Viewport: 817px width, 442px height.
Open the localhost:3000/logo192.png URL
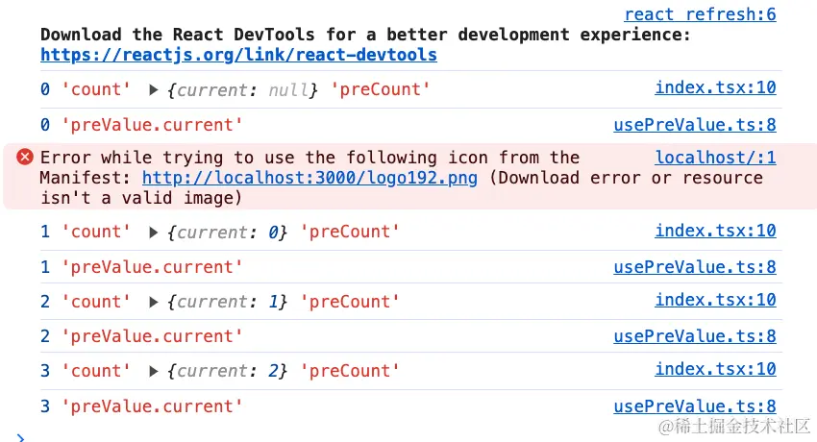tap(309, 178)
